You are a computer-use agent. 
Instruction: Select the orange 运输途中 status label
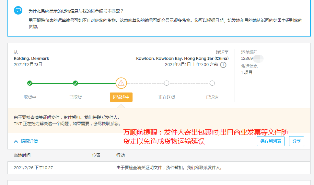tap(121, 97)
